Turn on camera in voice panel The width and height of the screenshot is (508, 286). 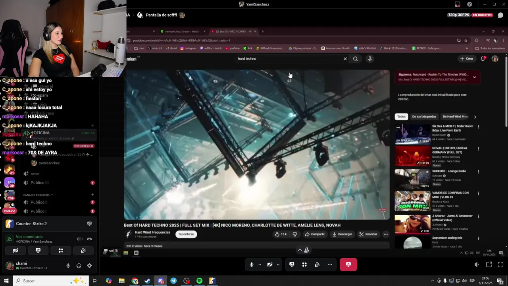point(15,251)
